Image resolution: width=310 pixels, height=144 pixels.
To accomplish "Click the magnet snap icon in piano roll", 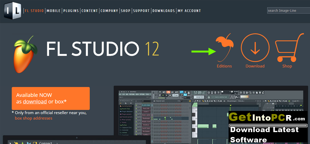I will pos(198,101).
